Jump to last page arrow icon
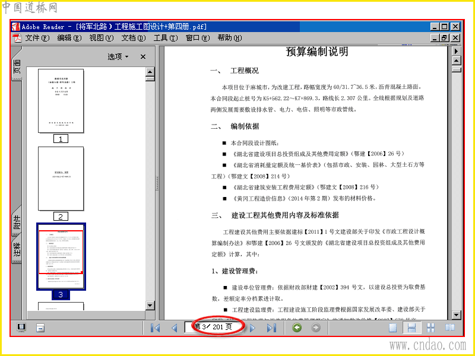The height and width of the screenshot is (356, 475). pos(271,328)
